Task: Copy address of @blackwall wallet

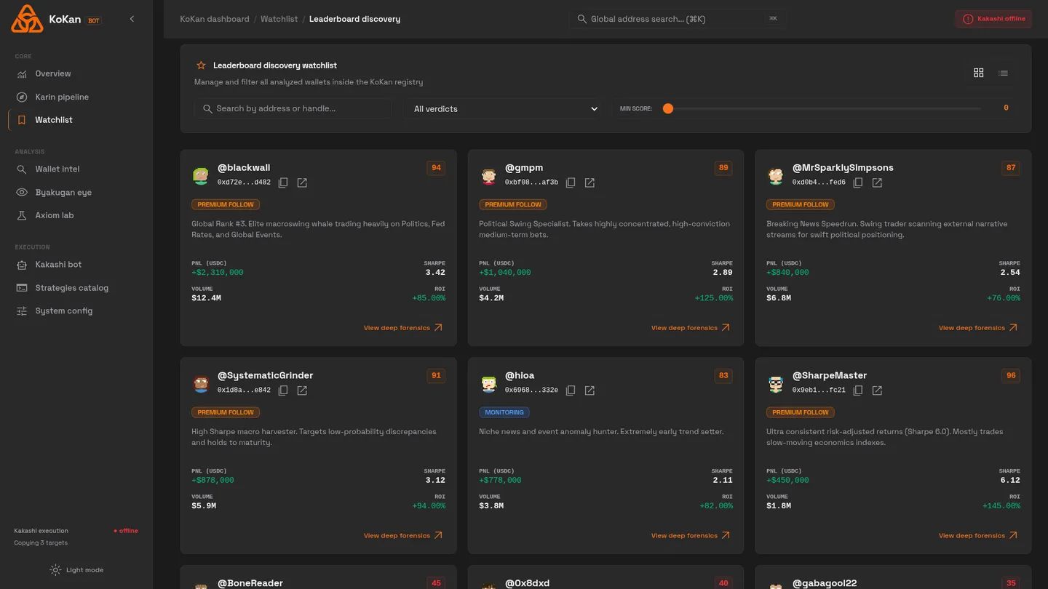Action: tap(283, 183)
